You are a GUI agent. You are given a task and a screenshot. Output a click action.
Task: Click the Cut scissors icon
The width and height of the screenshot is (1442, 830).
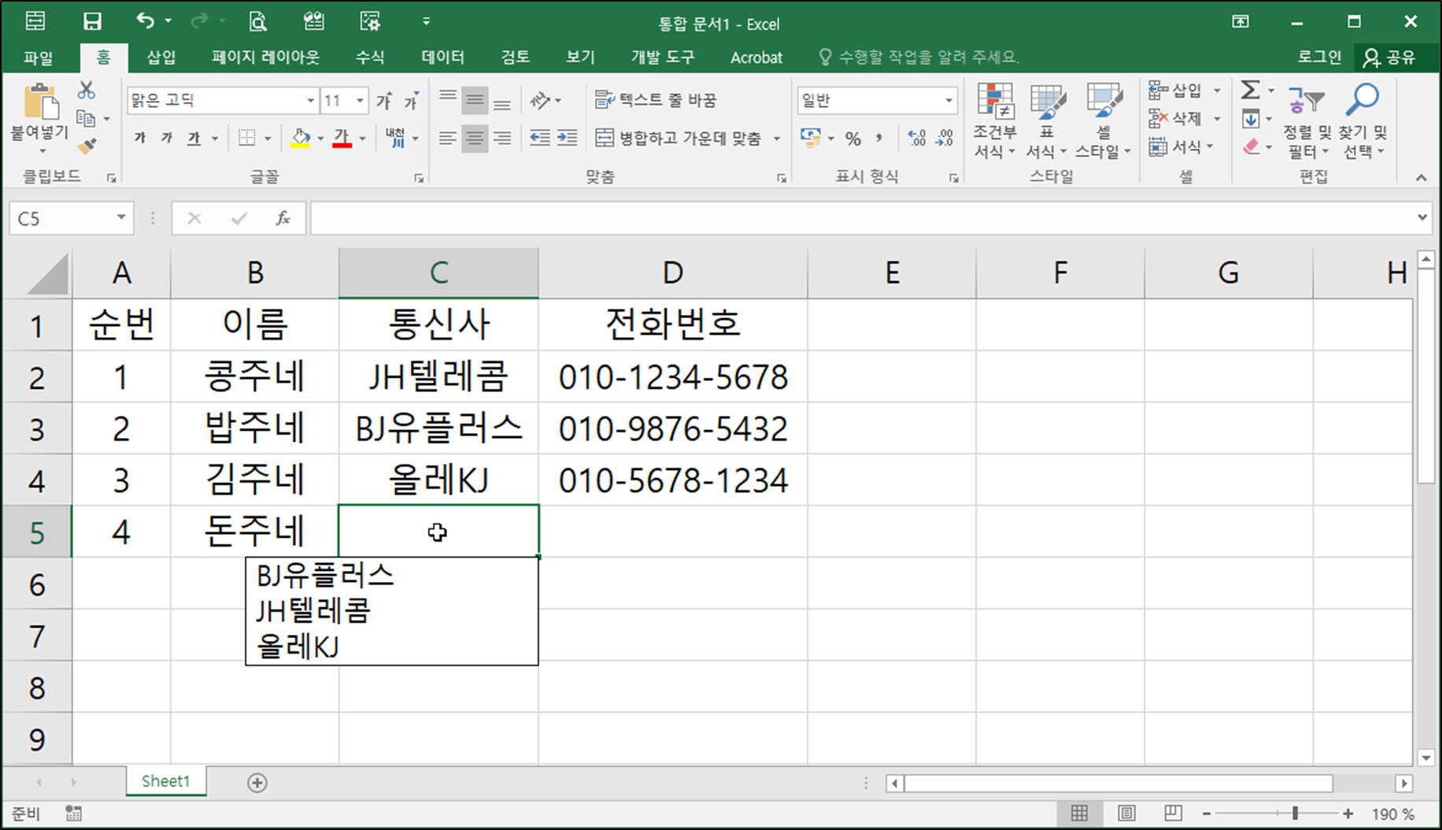(86, 91)
